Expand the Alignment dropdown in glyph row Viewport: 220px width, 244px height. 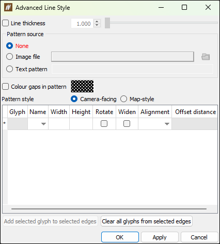(167, 124)
